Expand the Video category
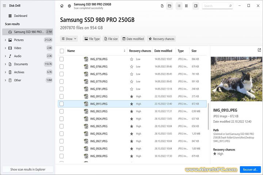This screenshot has height=175, width=263. point(5,48)
